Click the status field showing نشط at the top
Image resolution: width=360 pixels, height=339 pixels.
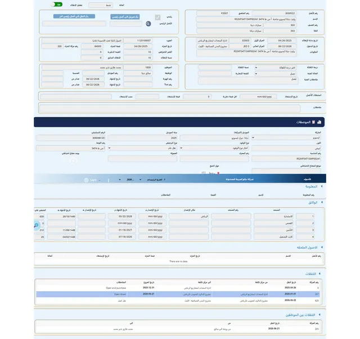[x=101, y=5]
